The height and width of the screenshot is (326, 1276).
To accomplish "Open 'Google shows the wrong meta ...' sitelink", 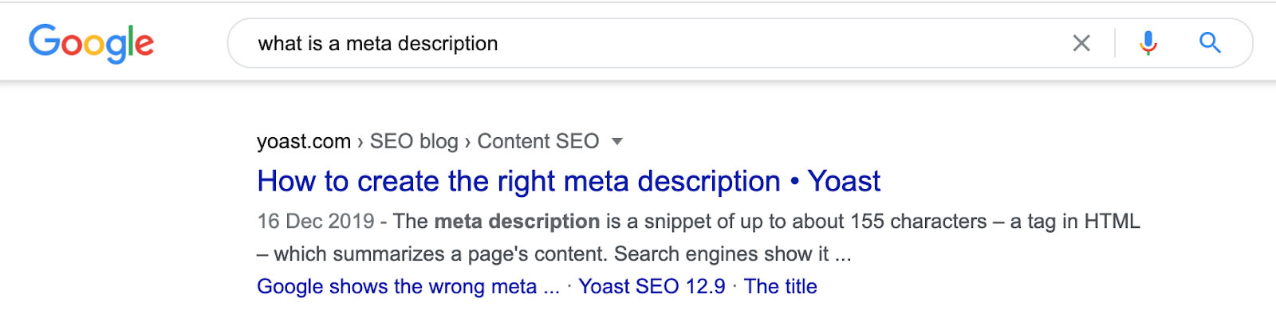I will (408, 287).
